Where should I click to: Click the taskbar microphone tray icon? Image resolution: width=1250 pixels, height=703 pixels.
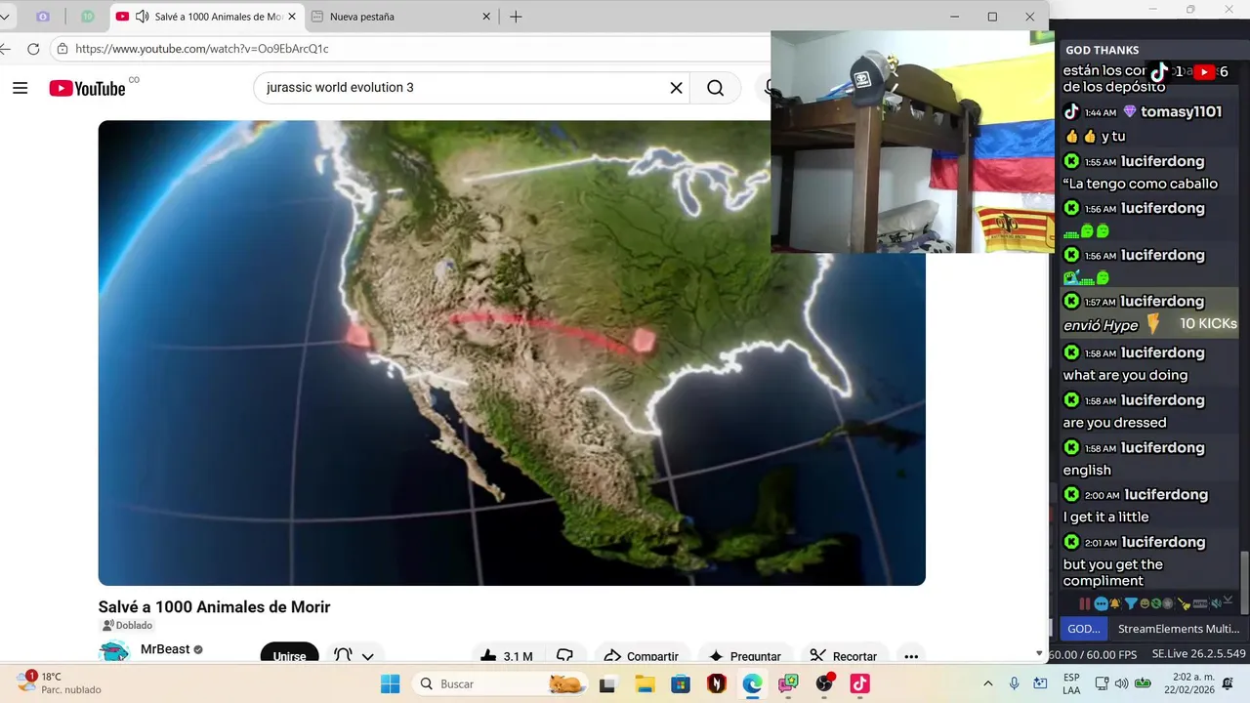(1015, 683)
